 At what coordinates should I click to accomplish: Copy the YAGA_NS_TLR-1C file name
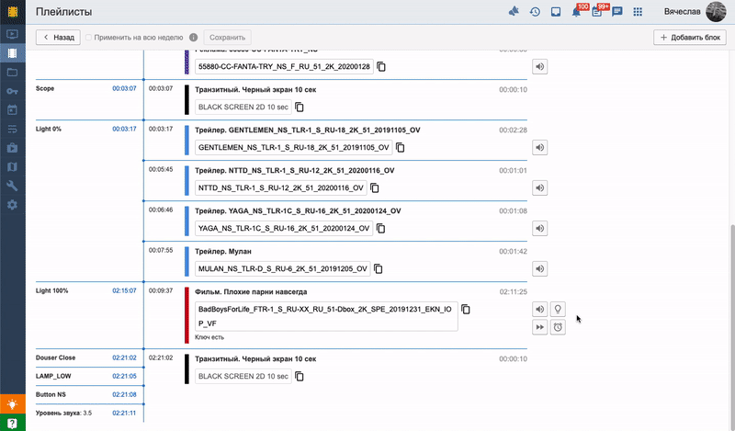pos(381,229)
